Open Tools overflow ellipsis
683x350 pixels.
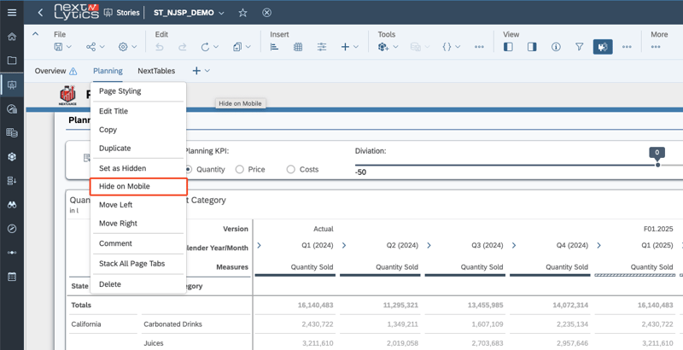(x=479, y=47)
